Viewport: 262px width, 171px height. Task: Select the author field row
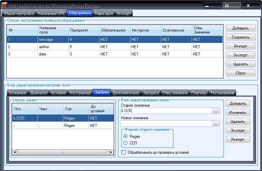(x=53, y=47)
